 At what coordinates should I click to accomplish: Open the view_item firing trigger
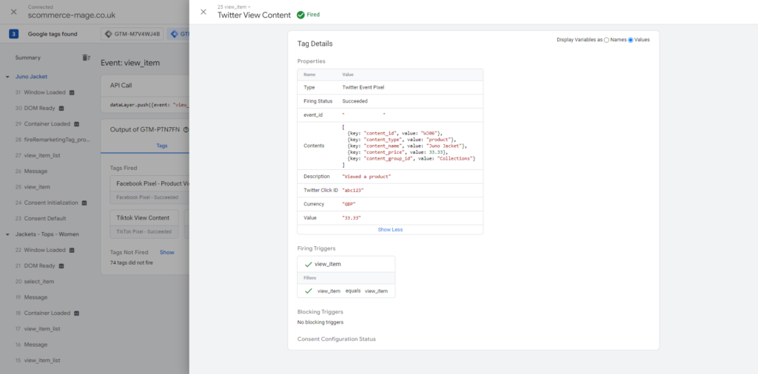[327, 264]
